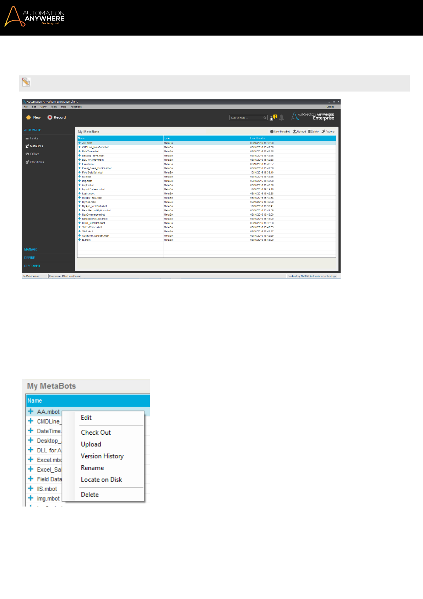The image size is (423, 599).
Task: Expand img.mbot in the enlarged menu image
Action: tap(31, 498)
